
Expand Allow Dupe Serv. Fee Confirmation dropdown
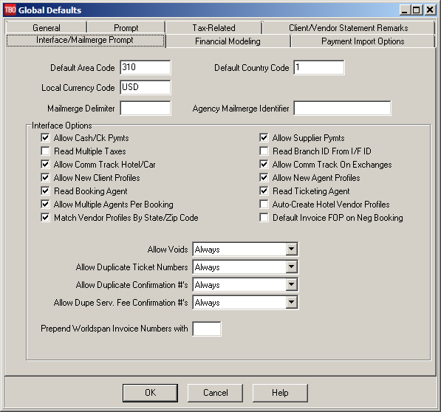pyautogui.click(x=292, y=302)
